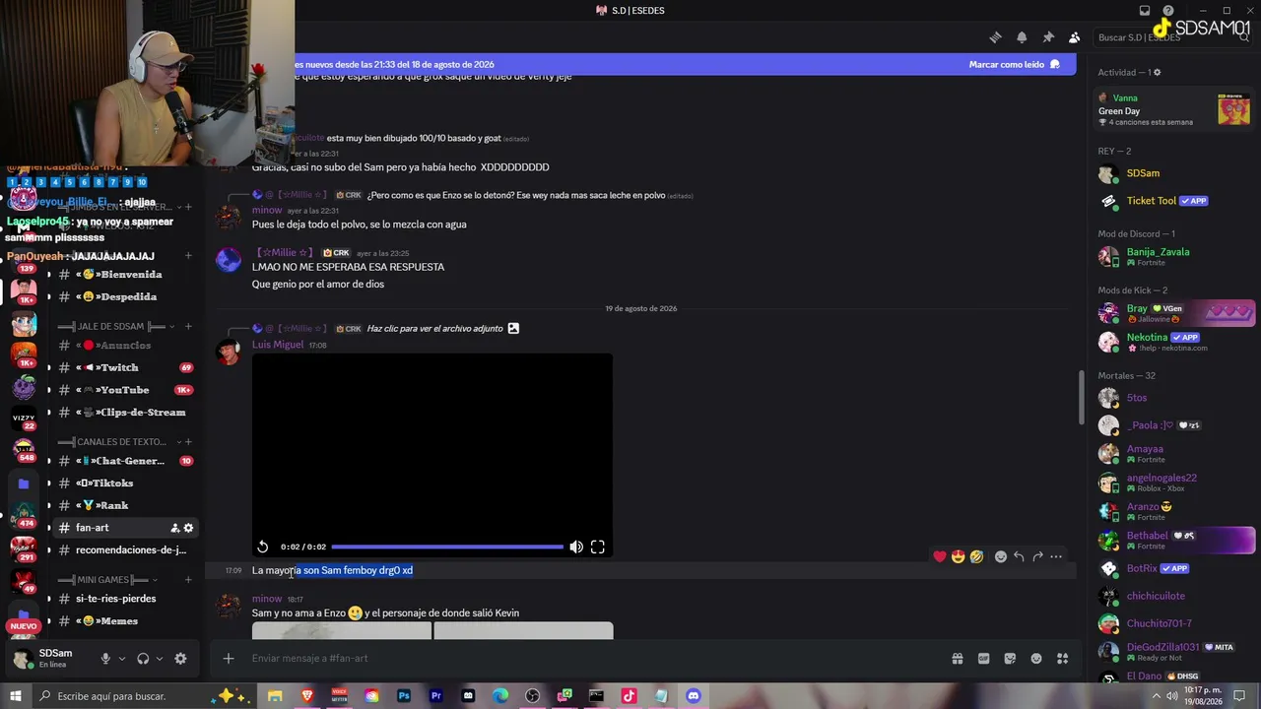
Task: Add channel to JALE DE SDSAM category
Action: tap(188, 326)
